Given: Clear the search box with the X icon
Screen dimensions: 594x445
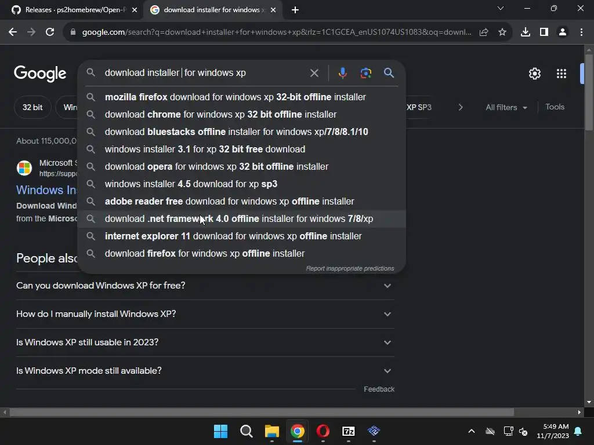Looking at the screenshot, I should coord(314,73).
